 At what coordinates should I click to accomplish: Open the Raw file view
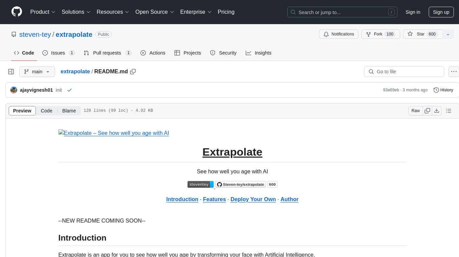point(415,111)
